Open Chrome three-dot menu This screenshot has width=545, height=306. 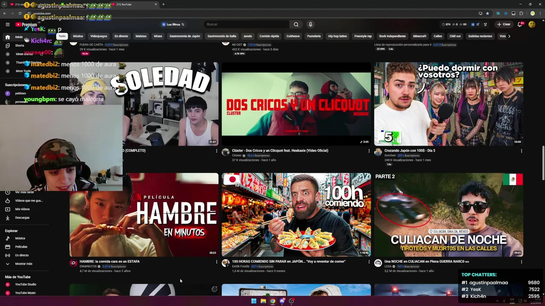[x=540, y=13]
